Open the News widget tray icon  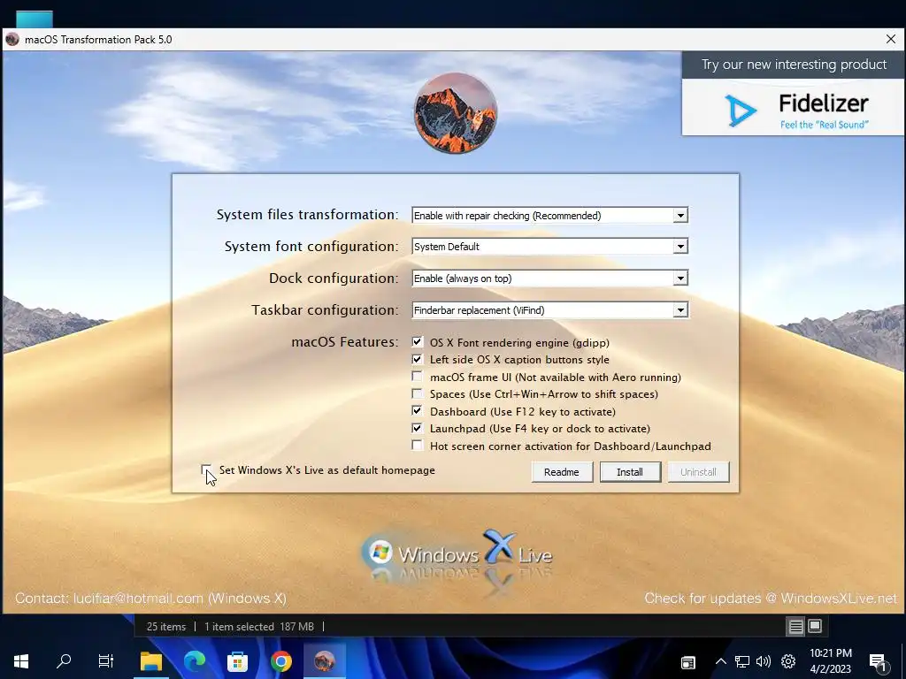click(687, 661)
